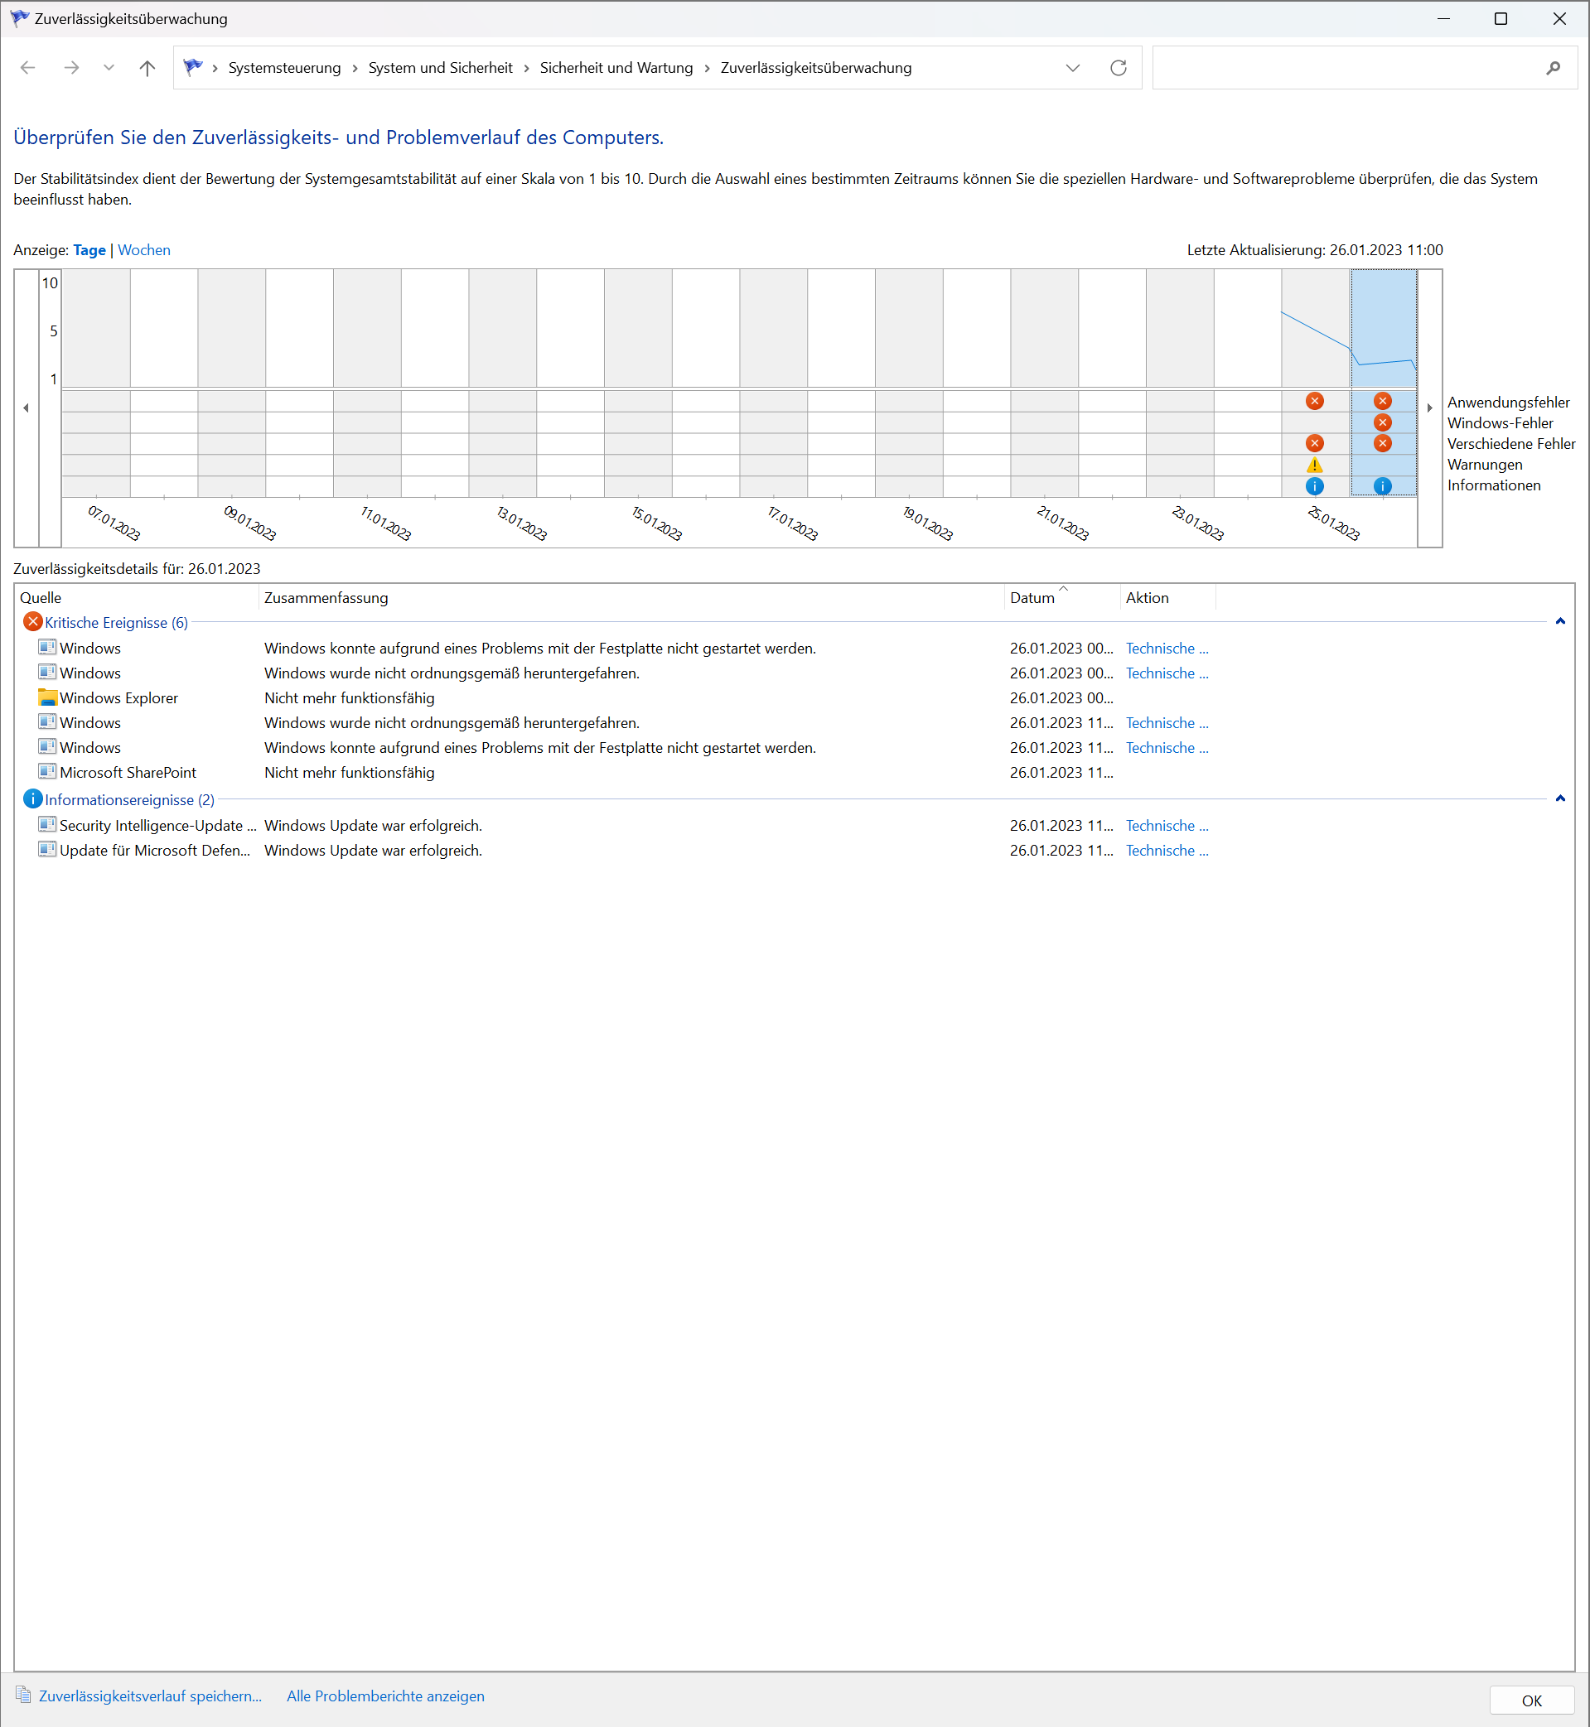
Task: Open Alle Problemberichte anzeigen
Action: click(385, 1696)
